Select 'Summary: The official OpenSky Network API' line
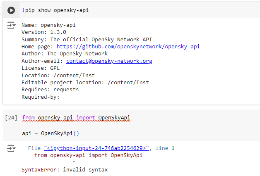This screenshot has height=176, width=260. coord(87,40)
